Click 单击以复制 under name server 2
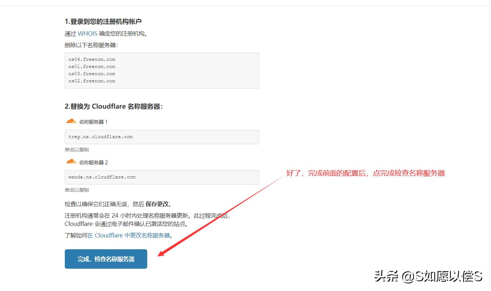The image size is (491, 291). click(76, 190)
